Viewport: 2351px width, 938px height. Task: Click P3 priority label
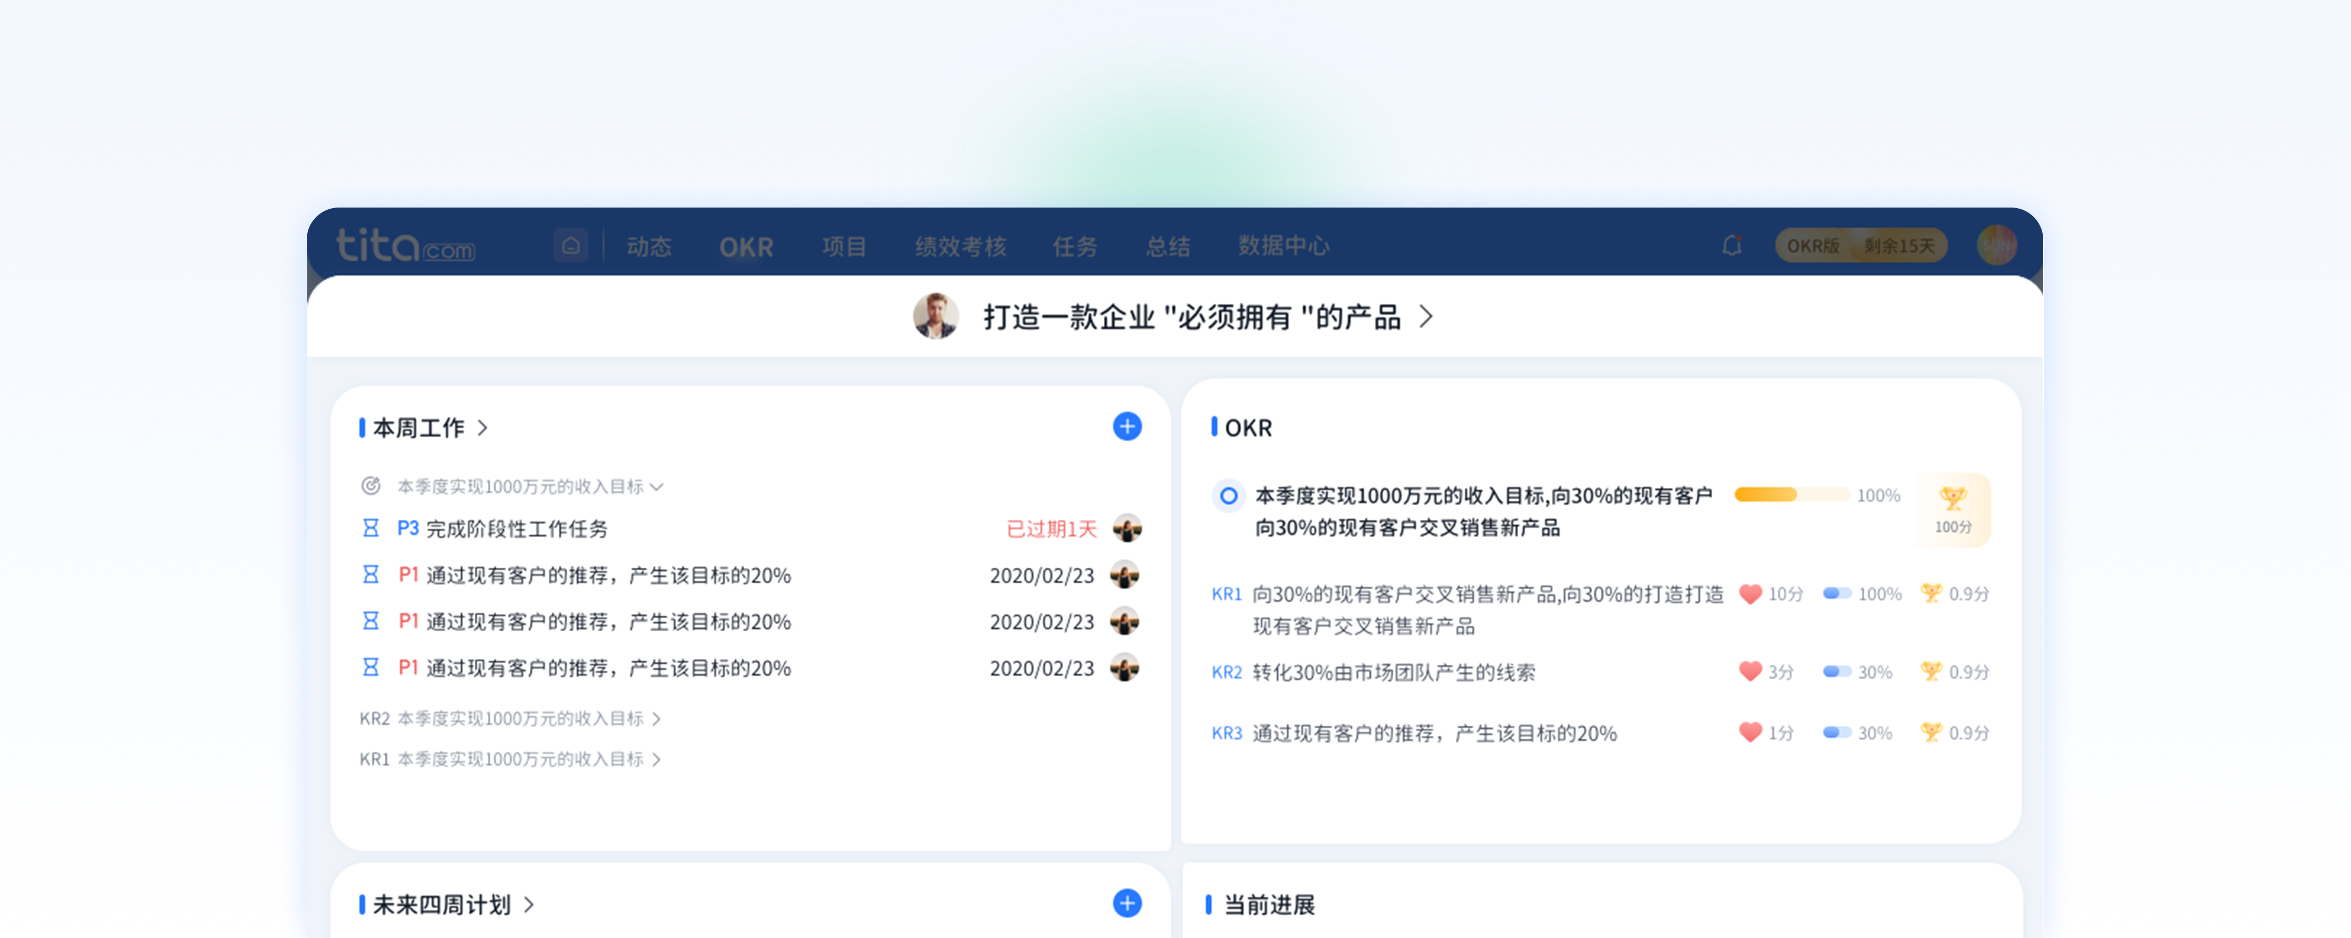tap(407, 528)
